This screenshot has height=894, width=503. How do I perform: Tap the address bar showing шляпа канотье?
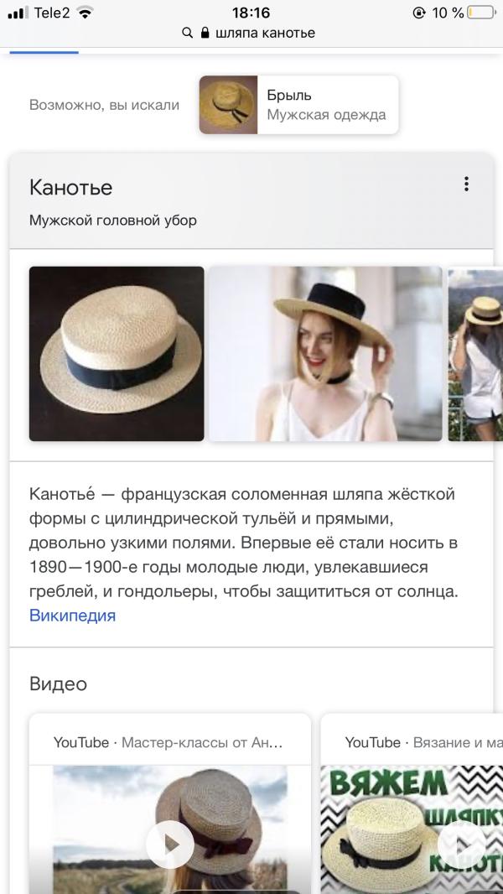point(251,33)
